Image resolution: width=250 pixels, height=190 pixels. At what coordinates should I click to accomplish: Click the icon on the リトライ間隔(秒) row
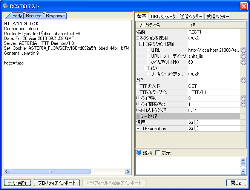click(243, 104)
